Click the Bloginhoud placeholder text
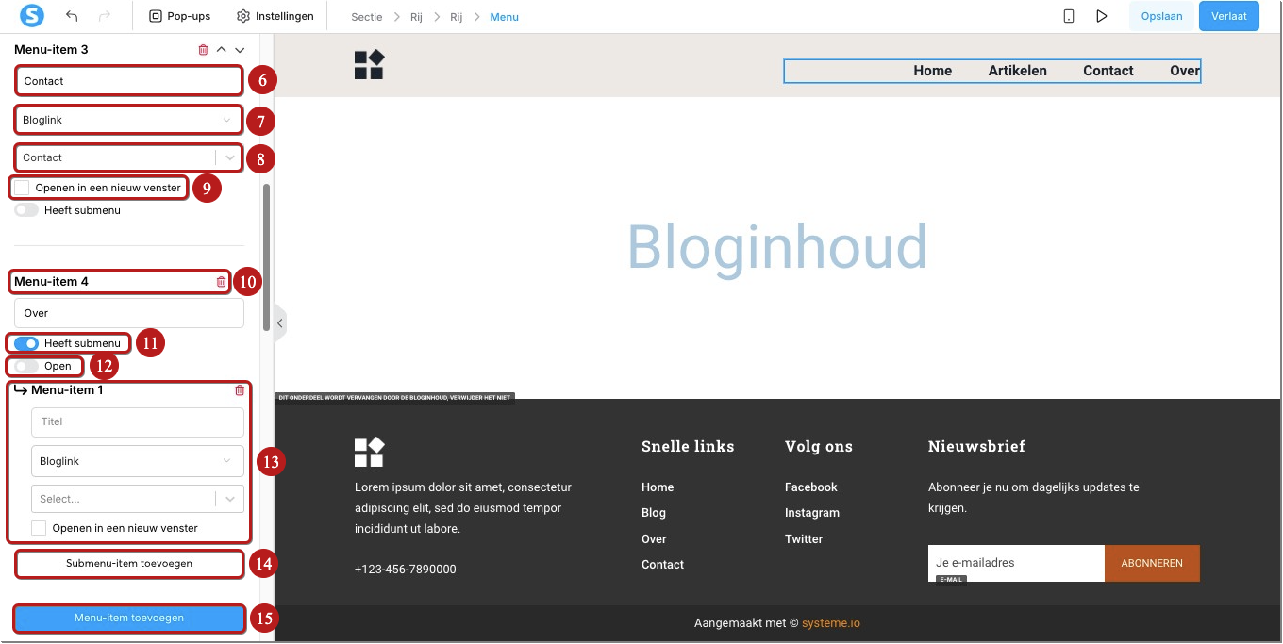The width and height of the screenshot is (1283, 644). [x=777, y=247]
